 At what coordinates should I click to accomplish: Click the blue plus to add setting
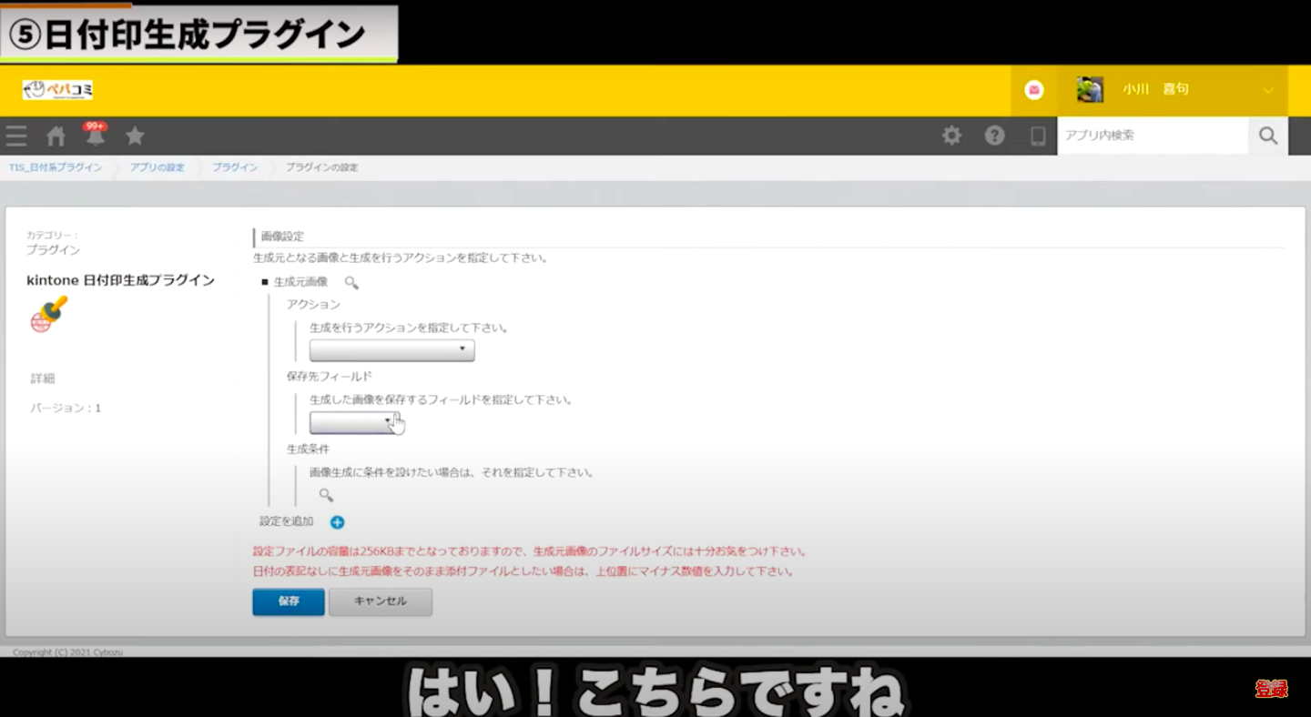click(x=337, y=522)
